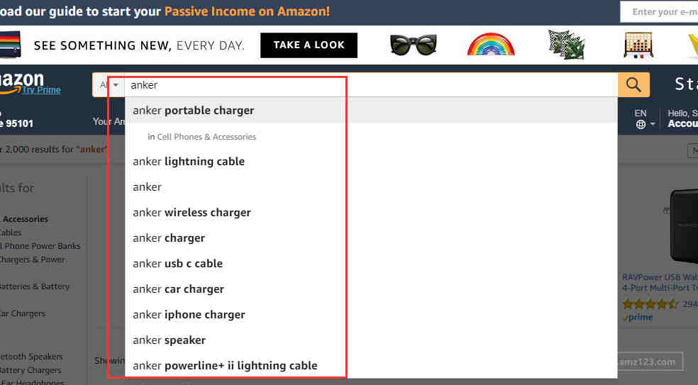Screen dimensions: 698x385
Task: Click the globe language icon
Action: [641, 125]
